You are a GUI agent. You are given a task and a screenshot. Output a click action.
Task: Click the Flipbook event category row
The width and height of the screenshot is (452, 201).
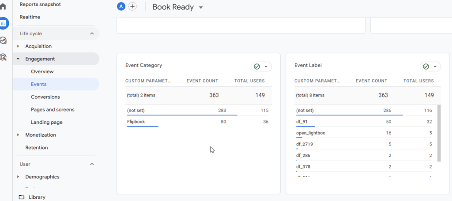tap(136, 121)
